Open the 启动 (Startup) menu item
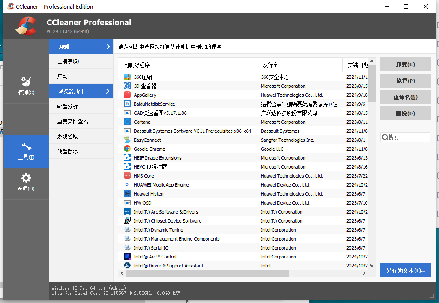The width and height of the screenshot is (439, 303). click(81, 76)
